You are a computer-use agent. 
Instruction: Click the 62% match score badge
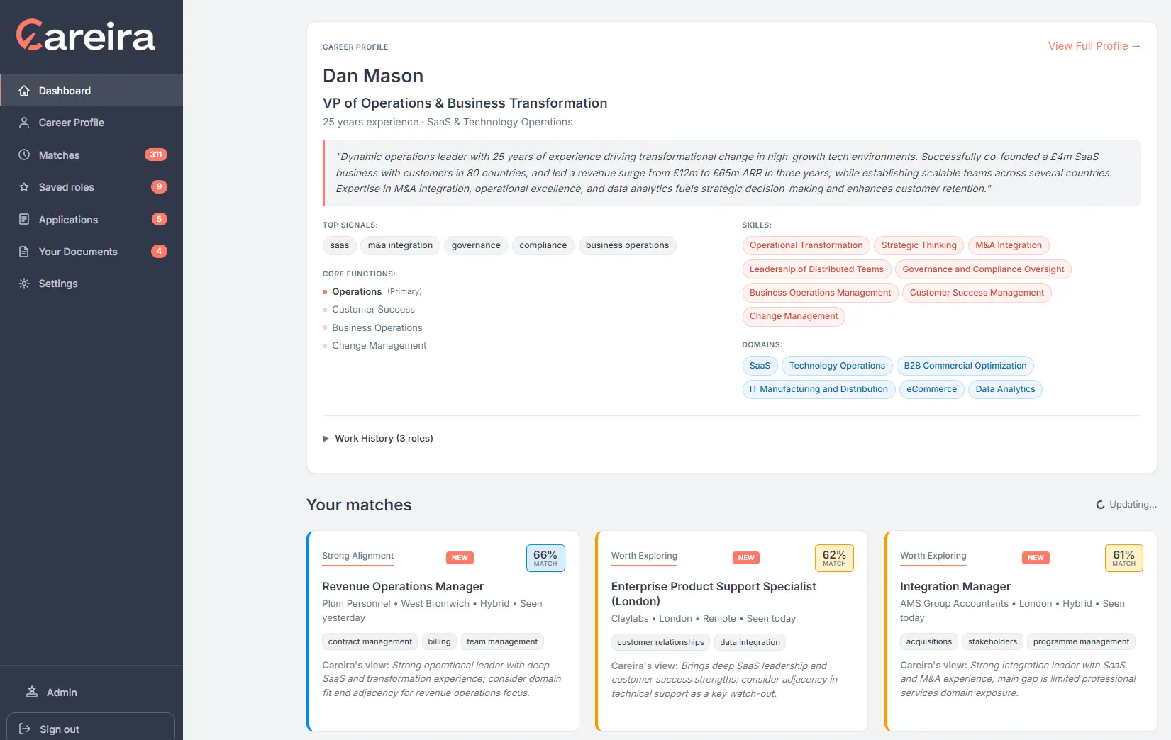pos(834,558)
